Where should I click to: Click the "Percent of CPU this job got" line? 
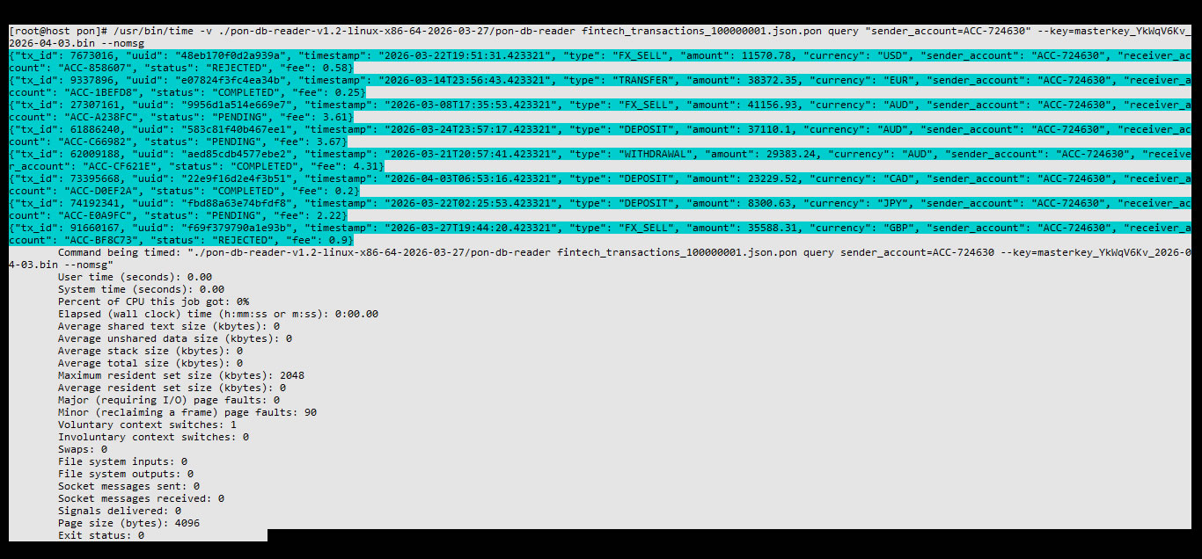153,301
